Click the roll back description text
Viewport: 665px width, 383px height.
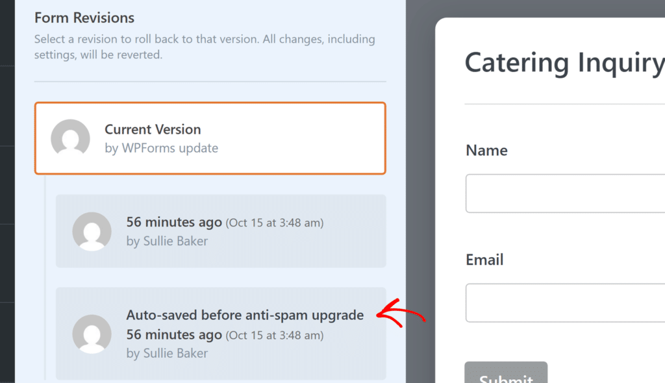tap(205, 47)
